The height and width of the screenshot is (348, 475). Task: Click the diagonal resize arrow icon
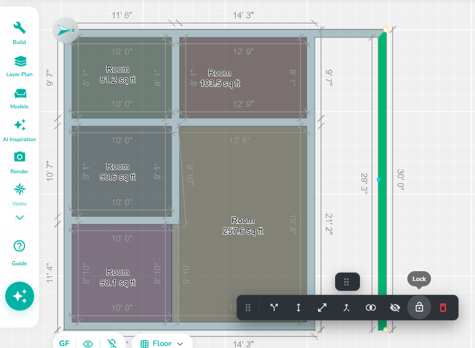pyautogui.click(x=322, y=308)
